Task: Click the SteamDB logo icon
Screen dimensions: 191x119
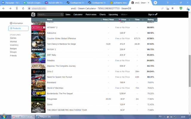Action: (33, 14)
